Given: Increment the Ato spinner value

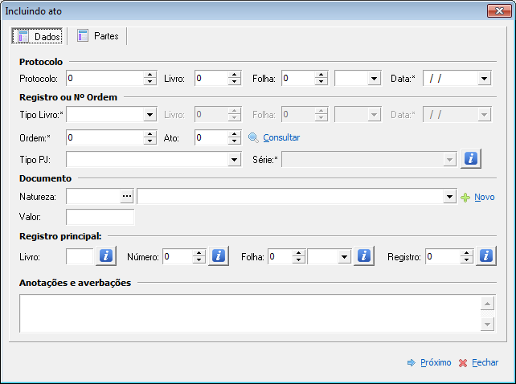Looking at the screenshot, I should 235,134.
